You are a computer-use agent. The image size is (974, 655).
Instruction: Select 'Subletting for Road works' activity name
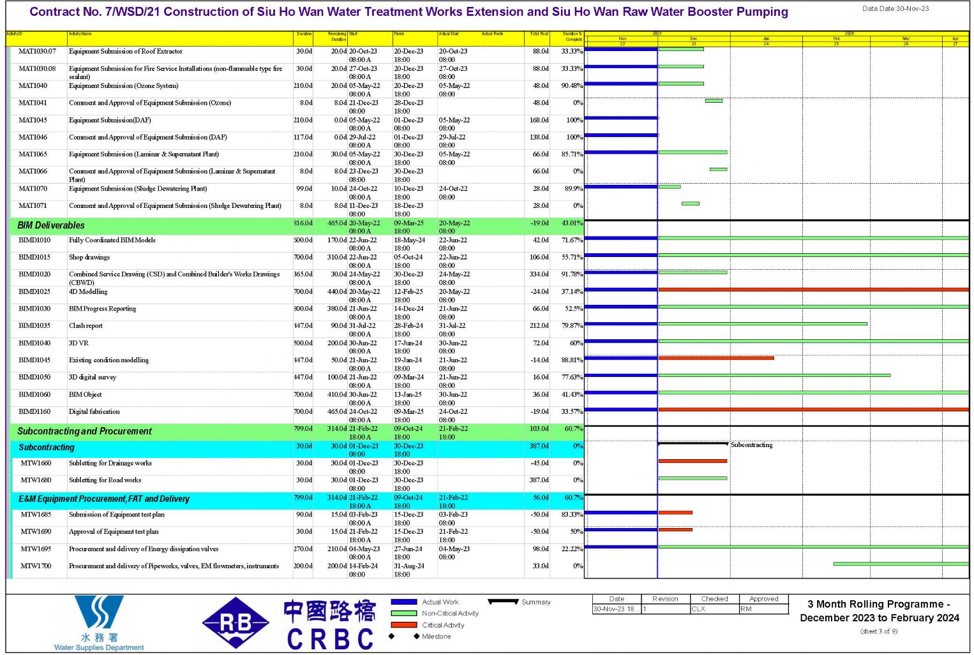(105, 480)
